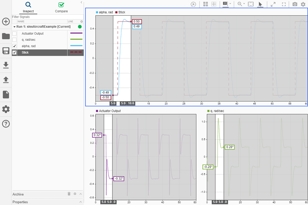Click the q, rad/sec plot legend entry
This screenshot has height=205, width=308.
[216, 111]
